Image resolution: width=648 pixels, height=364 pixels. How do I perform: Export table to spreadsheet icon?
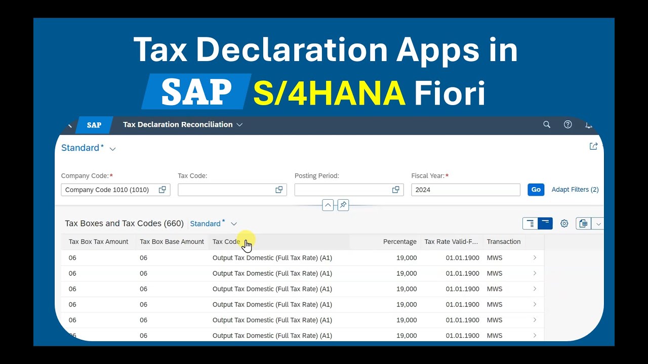point(583,223)
